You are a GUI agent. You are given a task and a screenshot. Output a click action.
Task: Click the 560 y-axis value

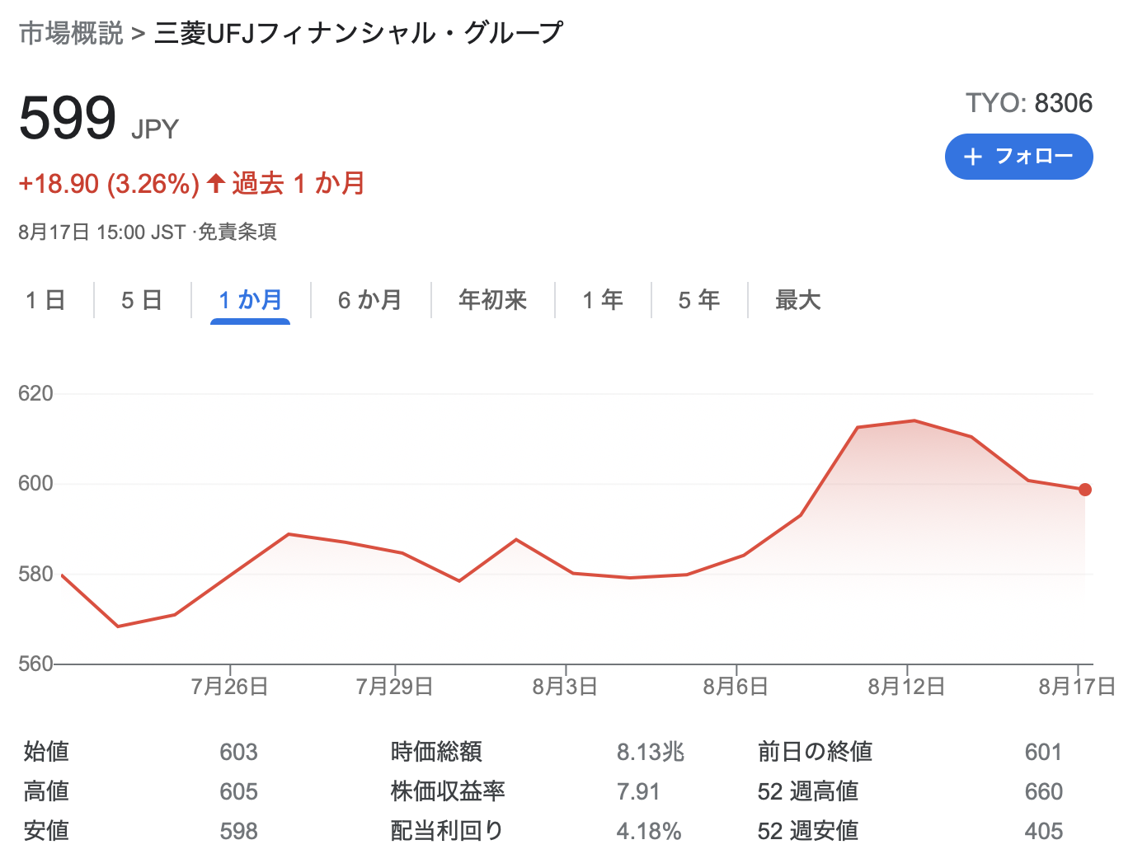click(x=35, y=664)
